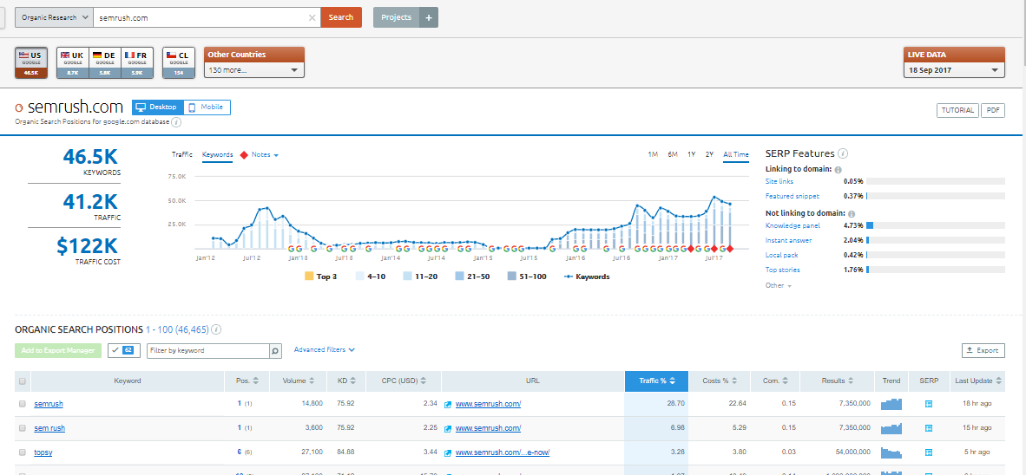Sort by Results column arrows

tap(850, 381)
